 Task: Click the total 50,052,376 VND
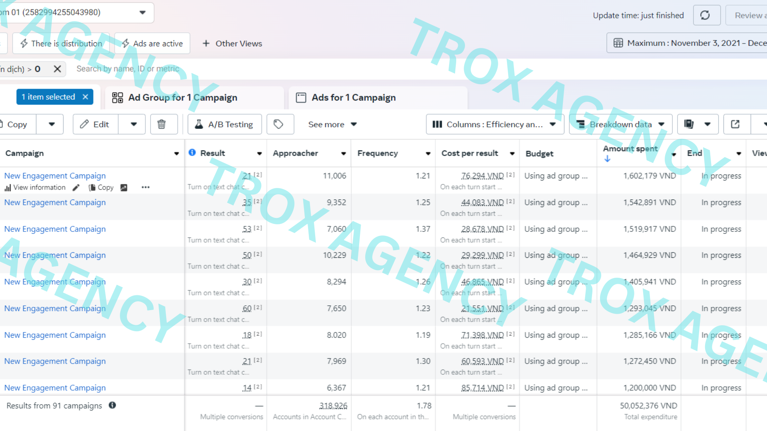tap(648, 406)
